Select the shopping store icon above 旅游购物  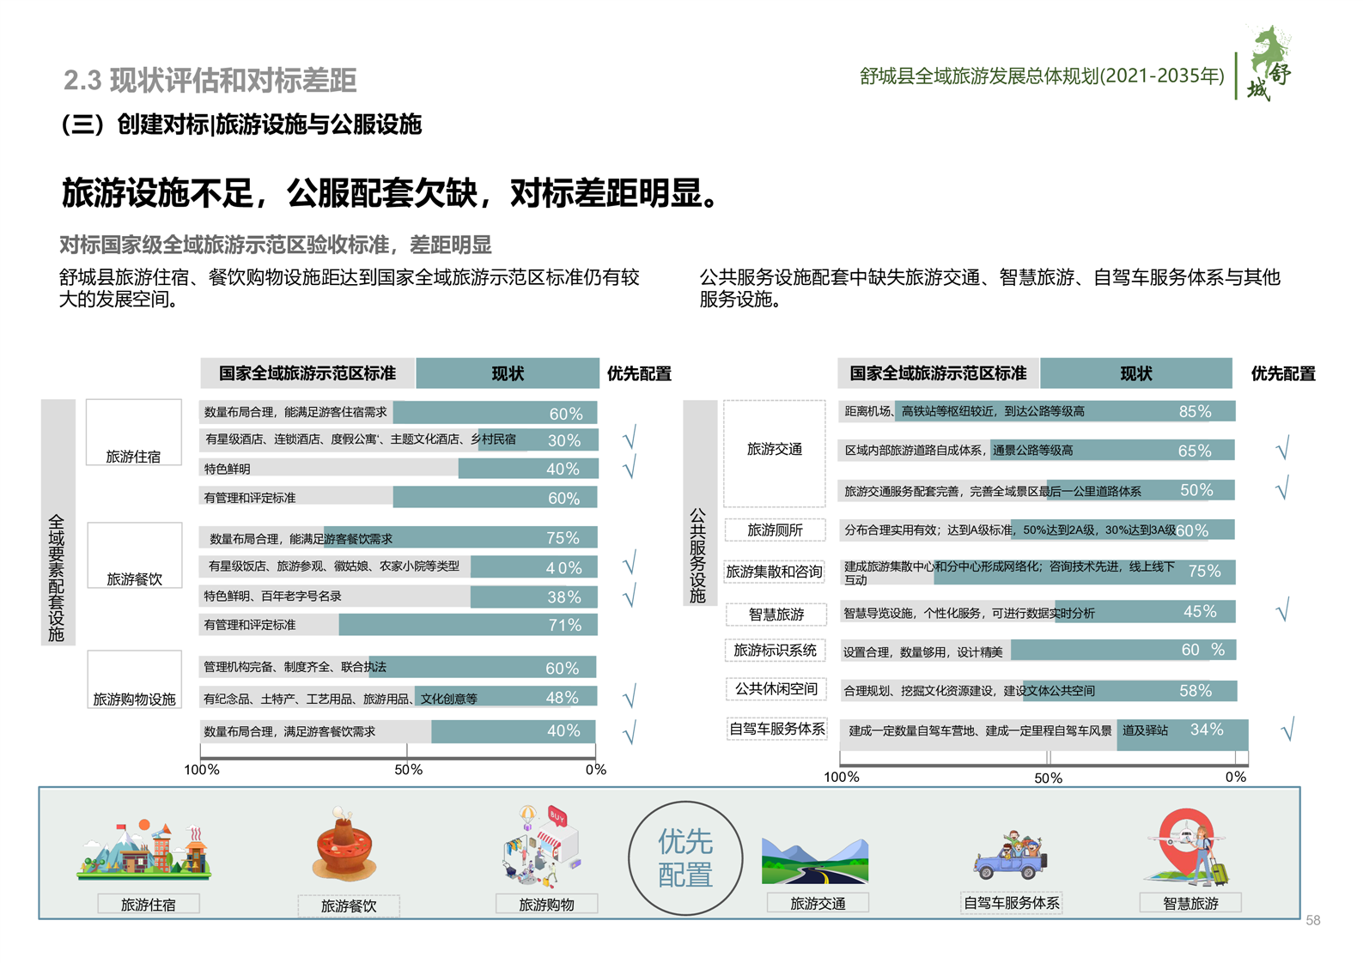541,846
